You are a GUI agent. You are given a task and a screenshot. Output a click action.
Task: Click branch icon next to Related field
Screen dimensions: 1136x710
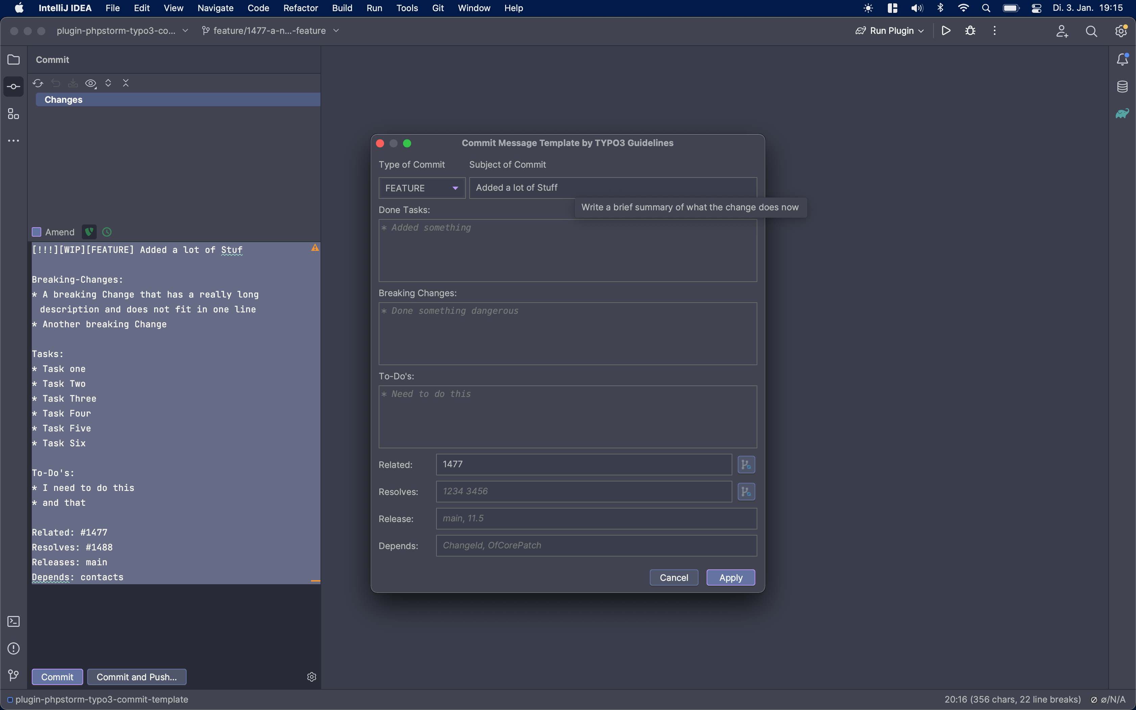click(x=746, y=465)
